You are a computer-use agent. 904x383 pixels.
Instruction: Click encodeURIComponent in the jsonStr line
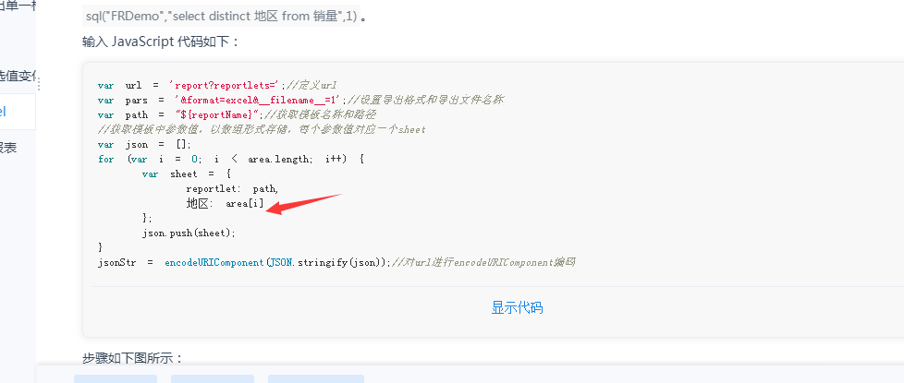[214, 263]
